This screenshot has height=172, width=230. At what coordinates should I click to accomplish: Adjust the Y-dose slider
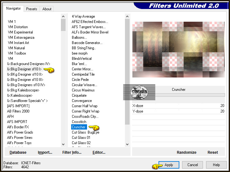coord(178,111)
